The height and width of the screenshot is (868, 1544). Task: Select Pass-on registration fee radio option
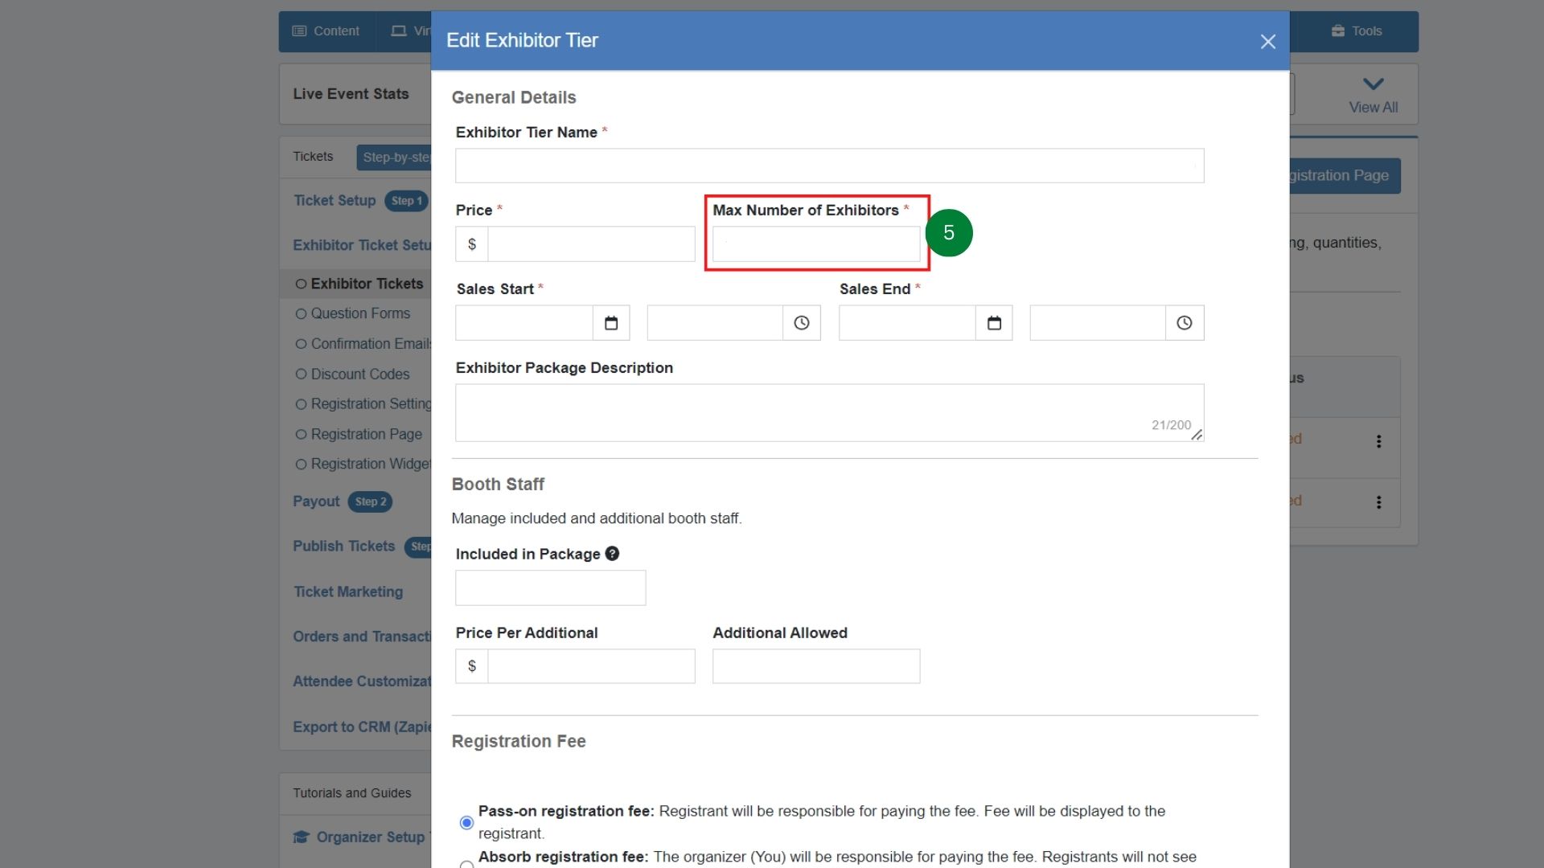(466, 822)
